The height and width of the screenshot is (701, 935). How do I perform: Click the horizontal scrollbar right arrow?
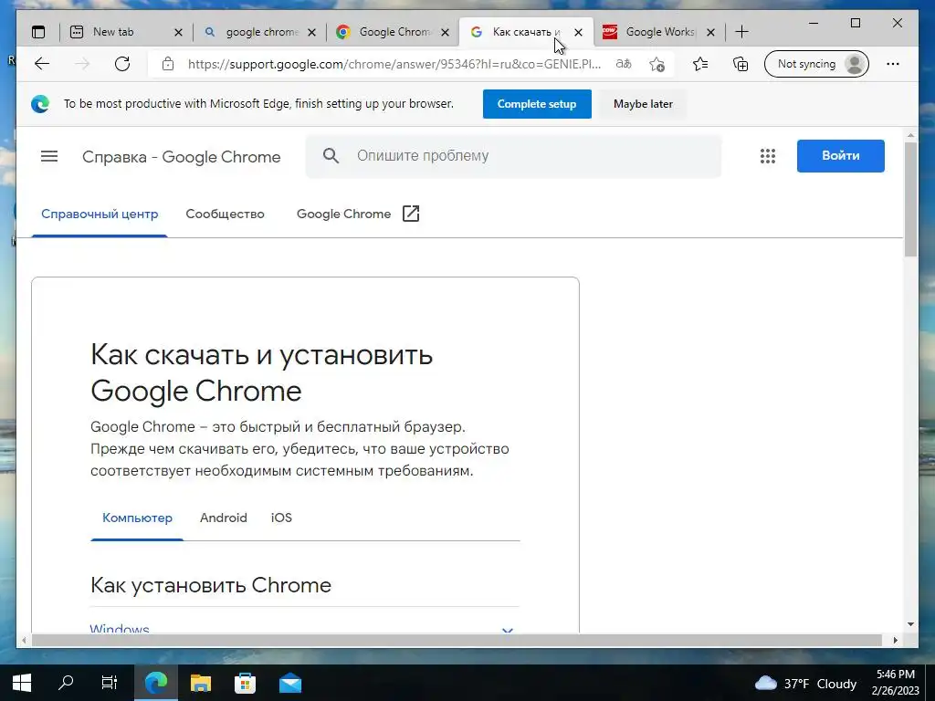coord(895,640)
